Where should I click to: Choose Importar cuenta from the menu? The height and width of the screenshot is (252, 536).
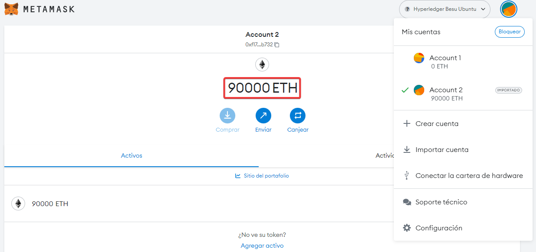(x=442, y=150)
